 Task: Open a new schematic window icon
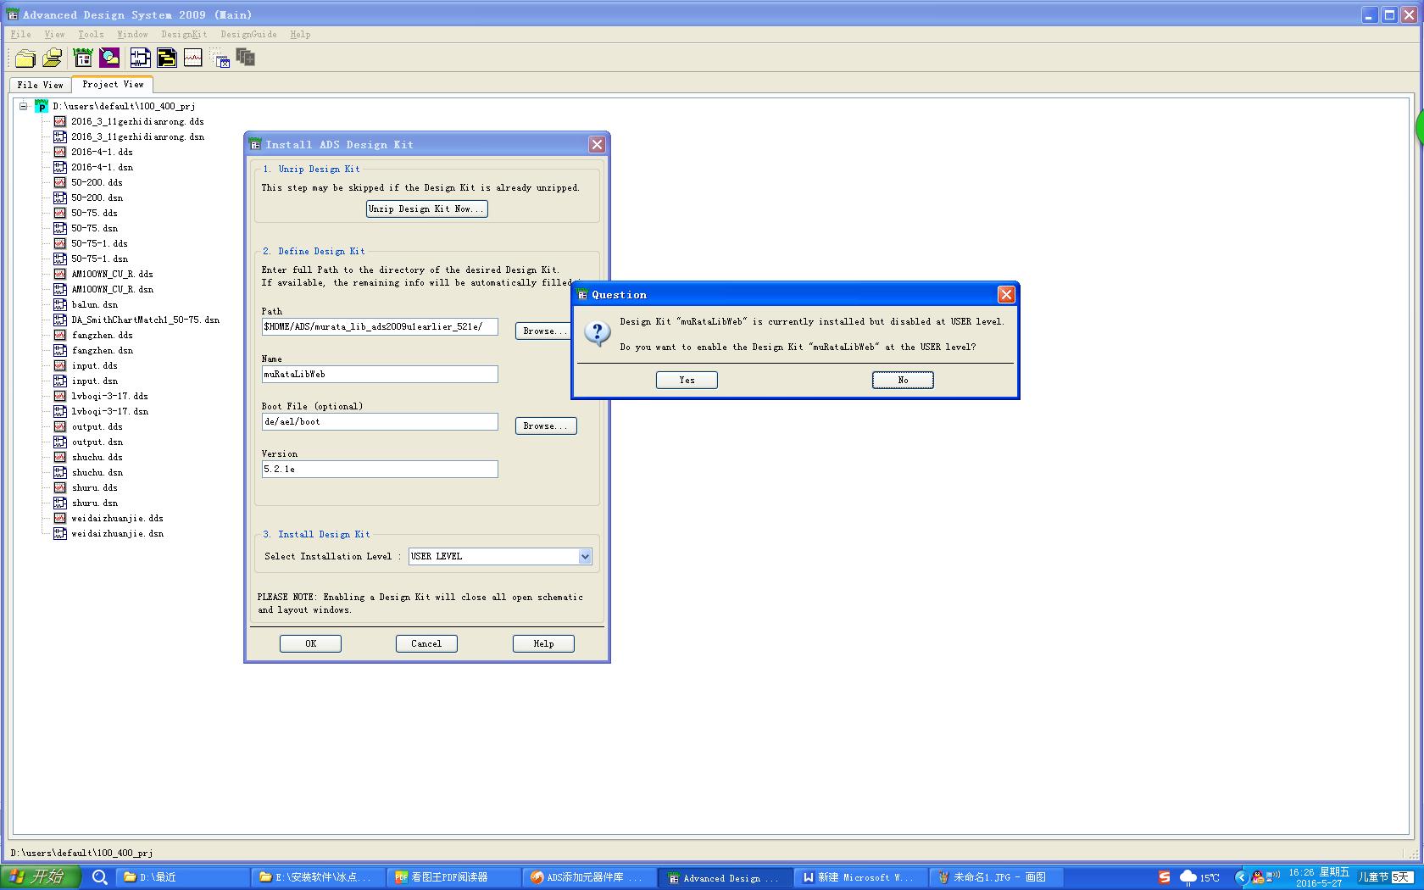click(x=140, y=58)
